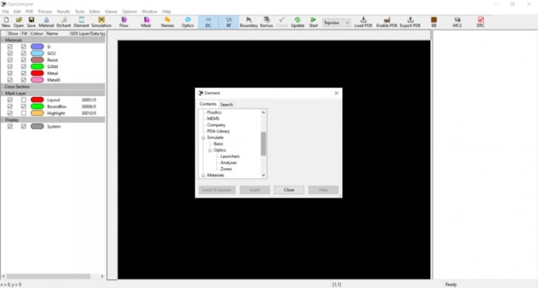Screen dimensions: 538x288
Task: Open the Material tool in toolbar
Action: pyautogui.click(x=46, y=22)
